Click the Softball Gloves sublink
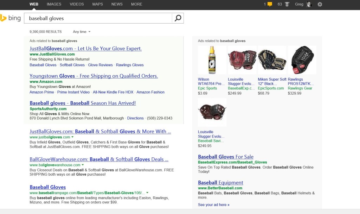The height and width of the screenshot is (214, 360). tap(72, 65)
